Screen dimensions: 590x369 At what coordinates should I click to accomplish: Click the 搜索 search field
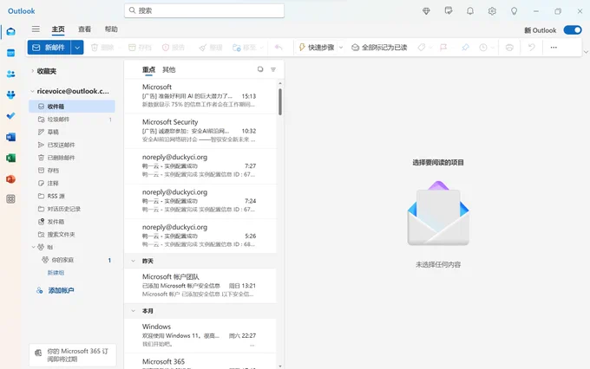click(x=204, y=10)
